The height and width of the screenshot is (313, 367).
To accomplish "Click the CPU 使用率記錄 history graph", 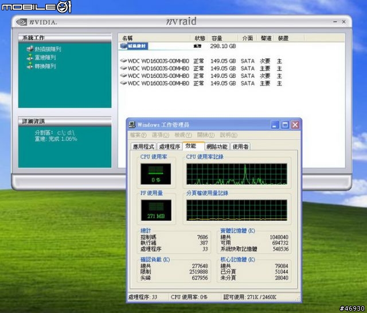I will coord(237,174).
